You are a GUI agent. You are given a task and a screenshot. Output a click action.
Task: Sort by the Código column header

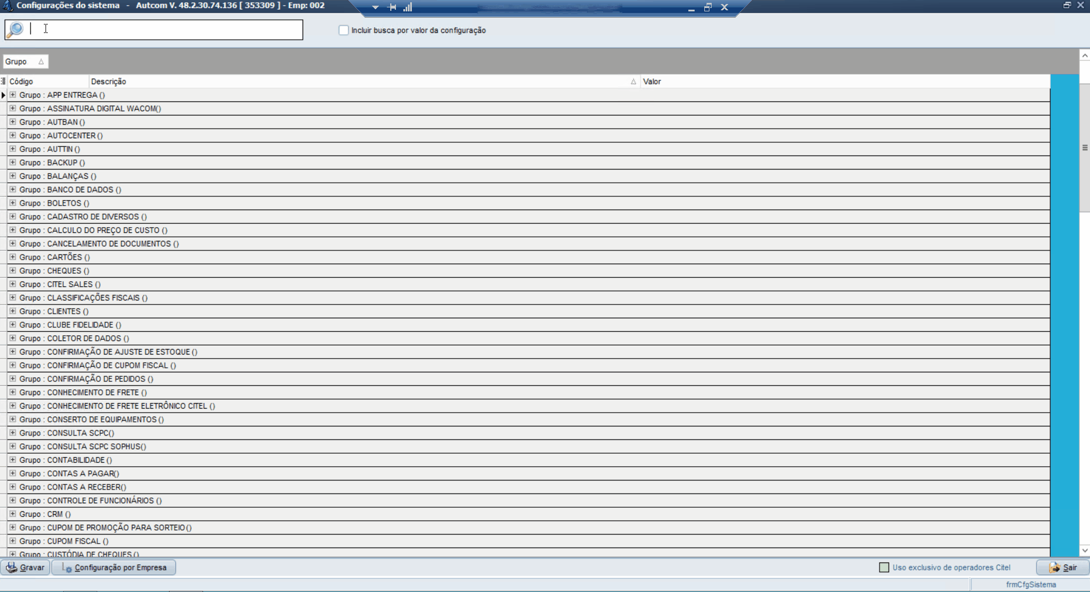48,81
